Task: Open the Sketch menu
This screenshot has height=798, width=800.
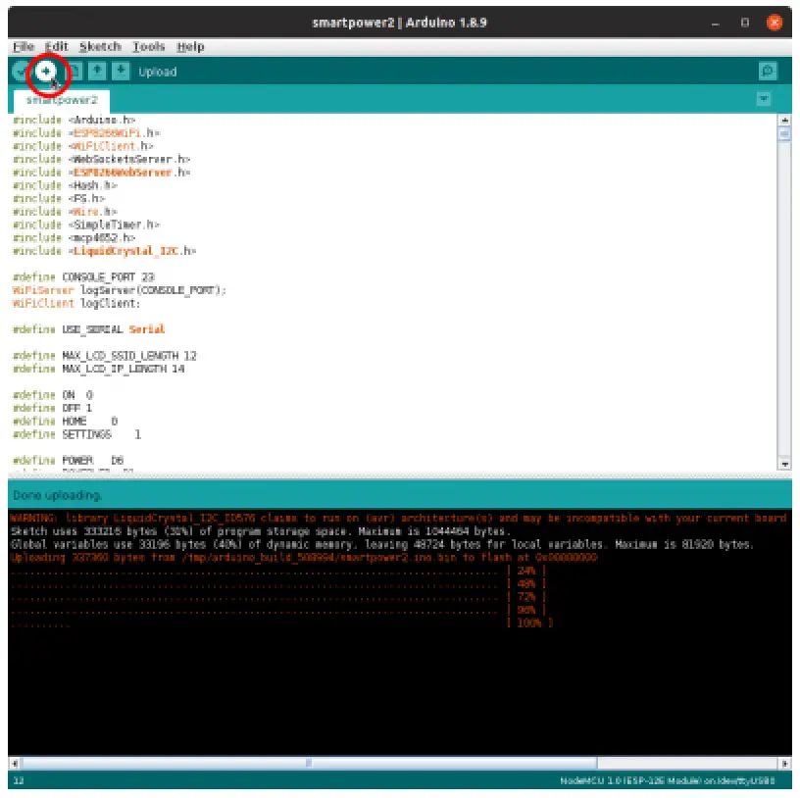Action: tap(99, 46)
